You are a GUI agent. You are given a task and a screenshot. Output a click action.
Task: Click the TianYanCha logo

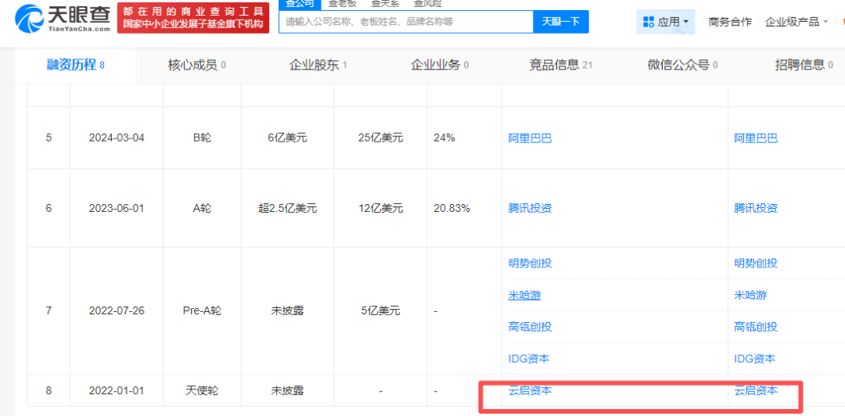[x=62, y=18]
